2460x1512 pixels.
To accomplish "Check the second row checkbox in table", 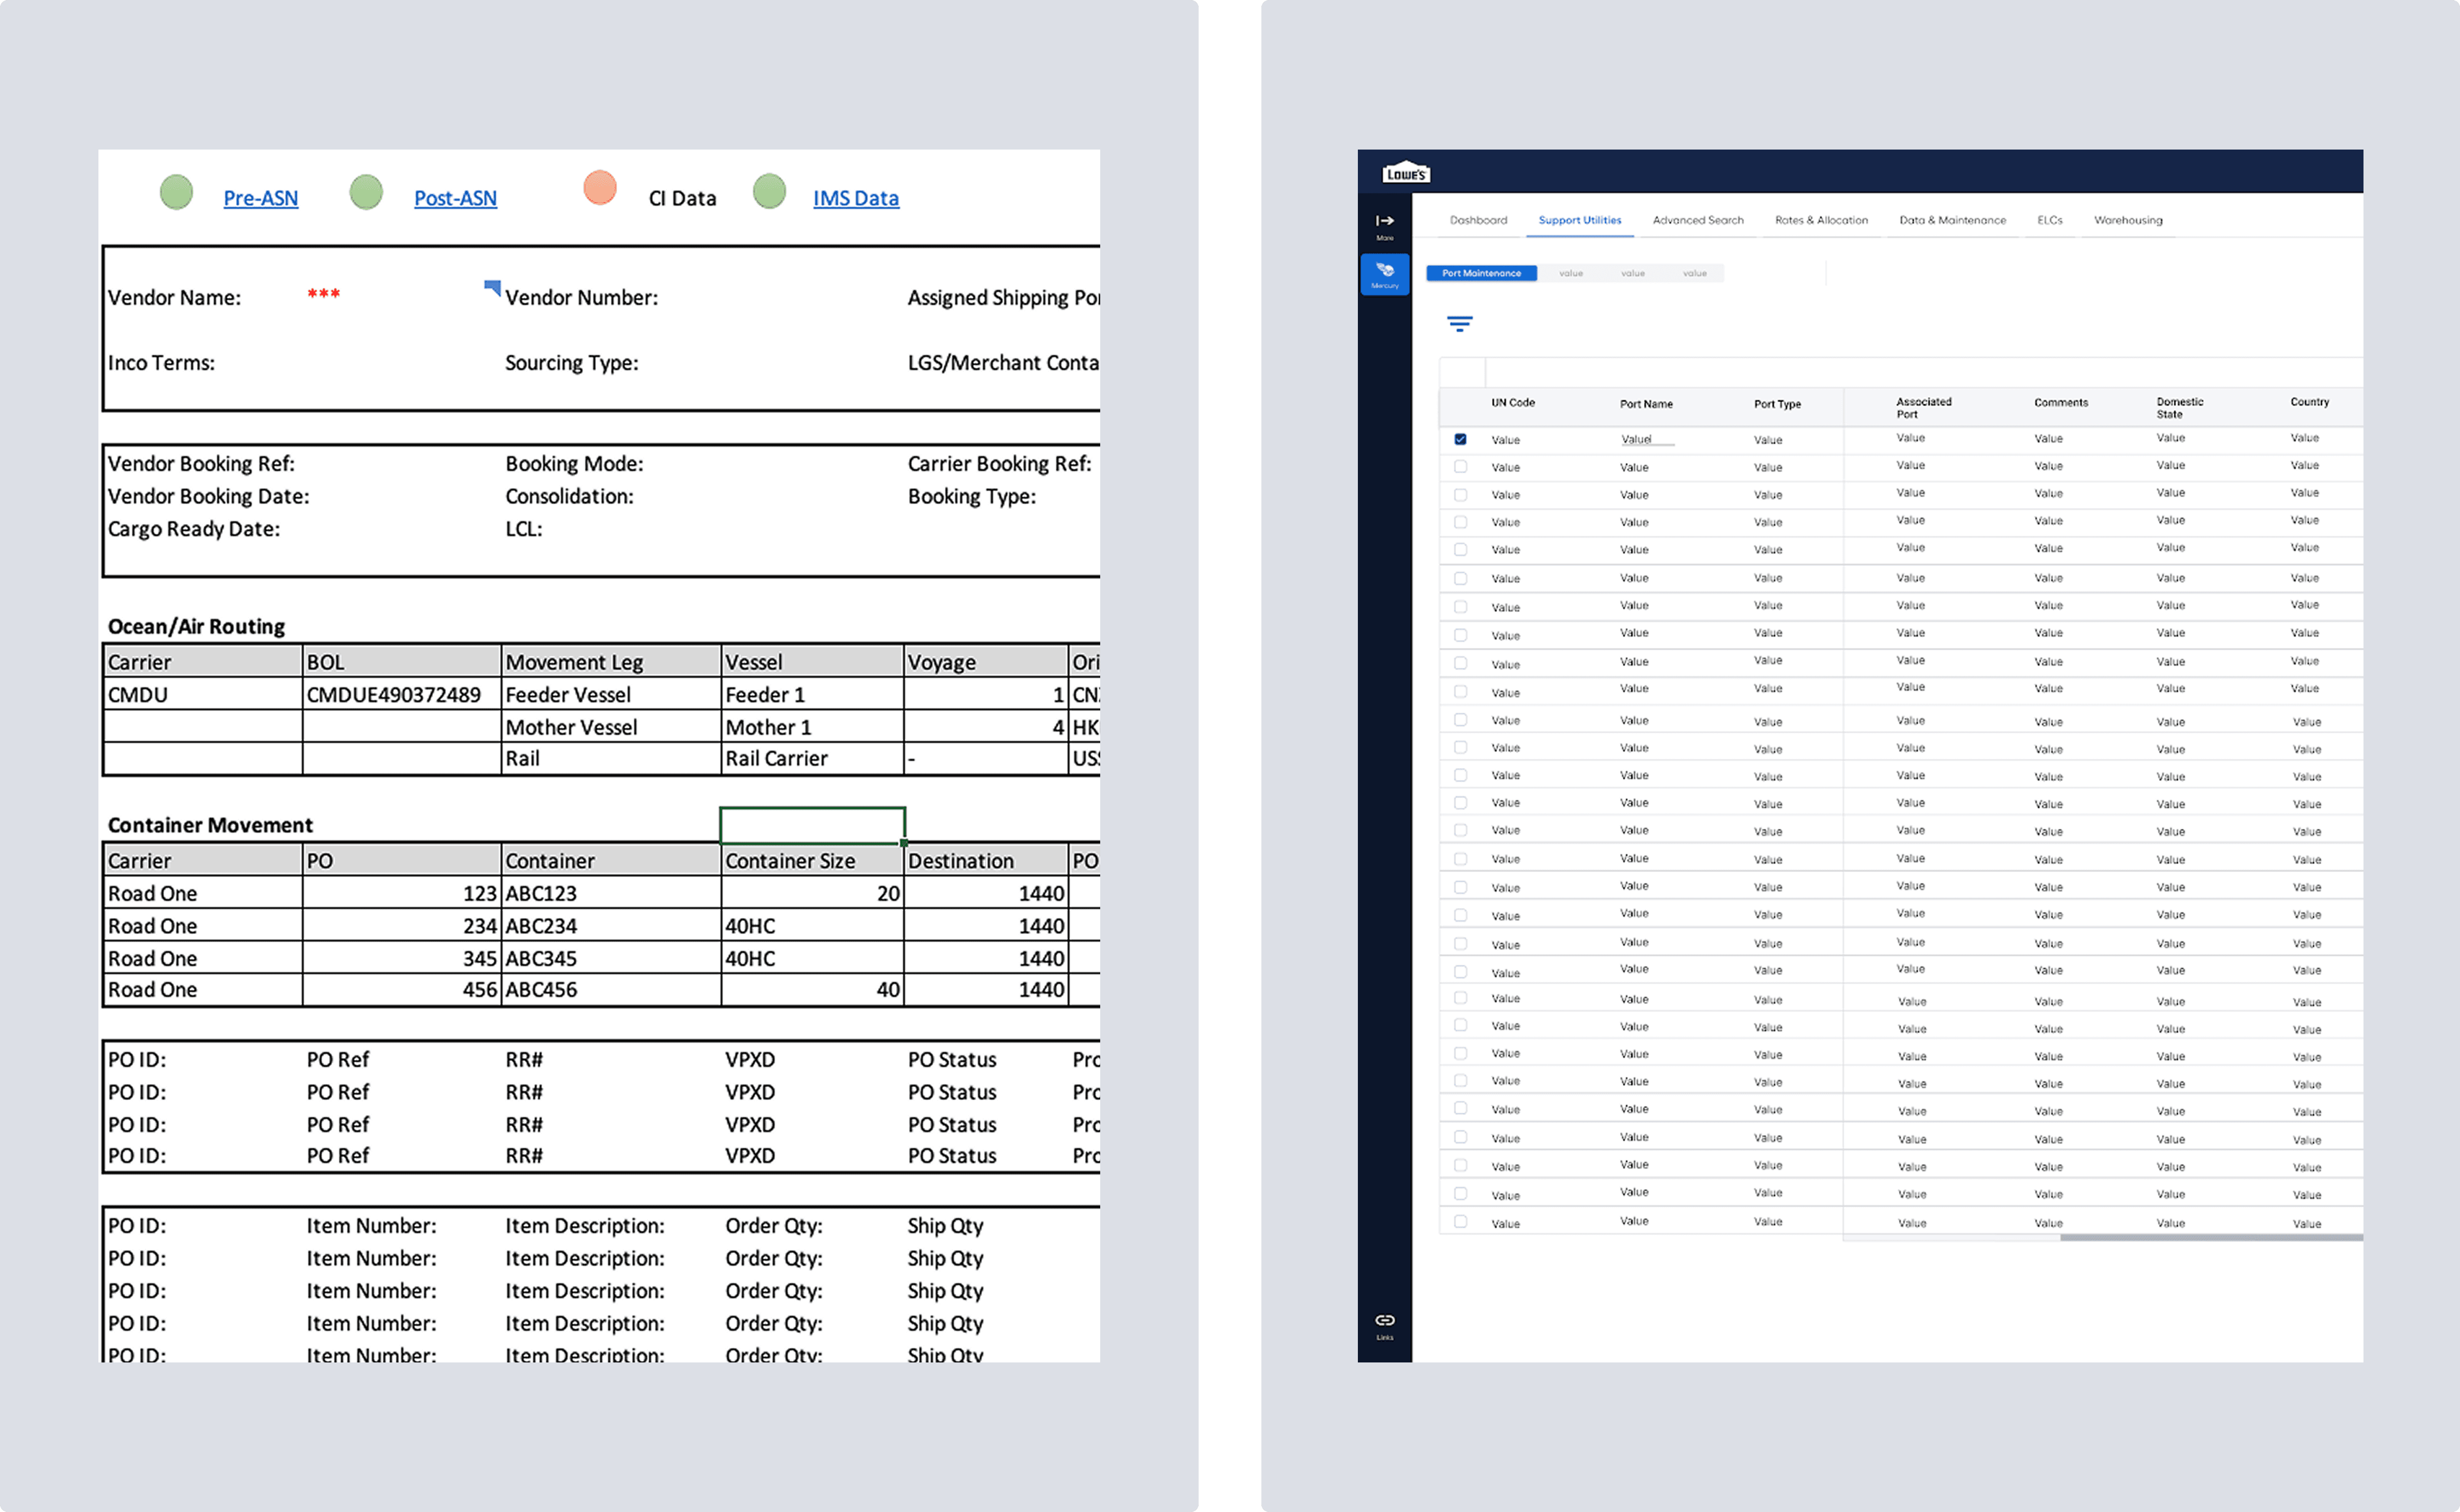I will 1460,467.
